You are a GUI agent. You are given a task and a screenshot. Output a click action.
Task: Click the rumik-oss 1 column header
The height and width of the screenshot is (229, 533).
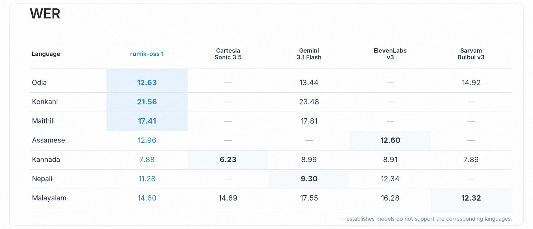pyautogui.click(x=147, y=54)
